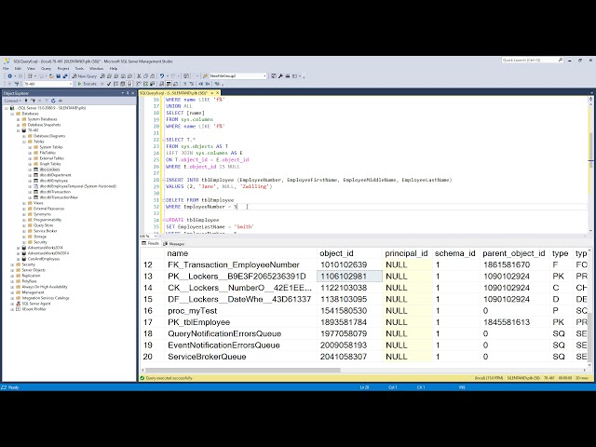The width and height of the screenshot is (596, 447).
Task: Click the Open File folder icon
Action: pos(51,76)
